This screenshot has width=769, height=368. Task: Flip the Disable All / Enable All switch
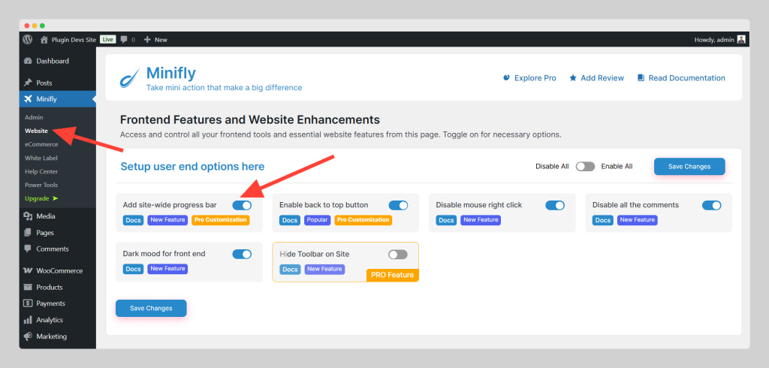(x=585, y=166)
